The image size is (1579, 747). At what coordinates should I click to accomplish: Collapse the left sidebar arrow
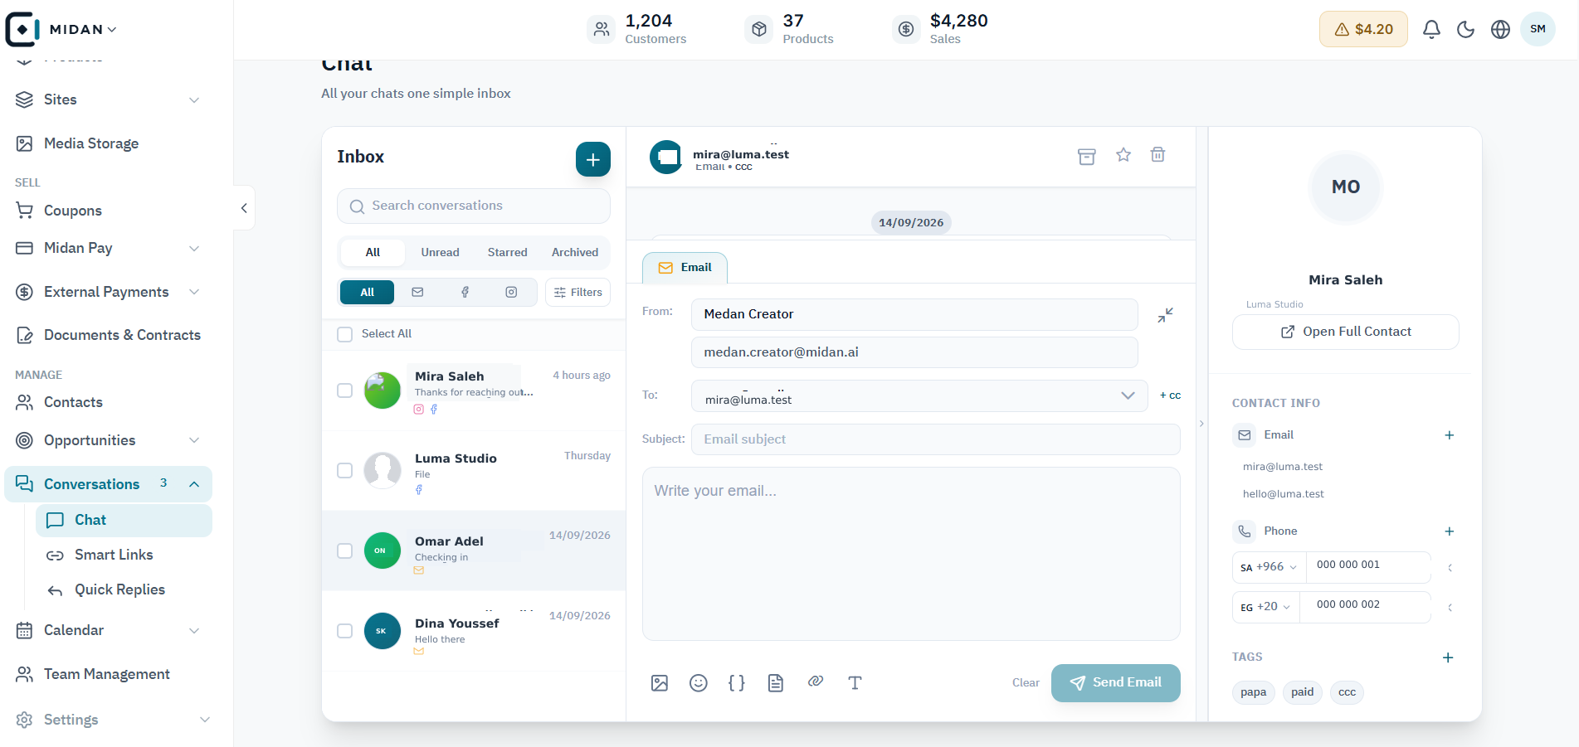coord(244,208)
